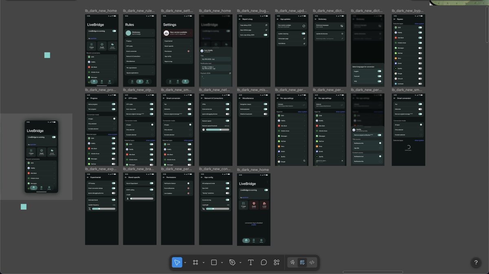This screenshot has height=274, width=489.
Task: Select the Text tool
Action: click(251, 263)
